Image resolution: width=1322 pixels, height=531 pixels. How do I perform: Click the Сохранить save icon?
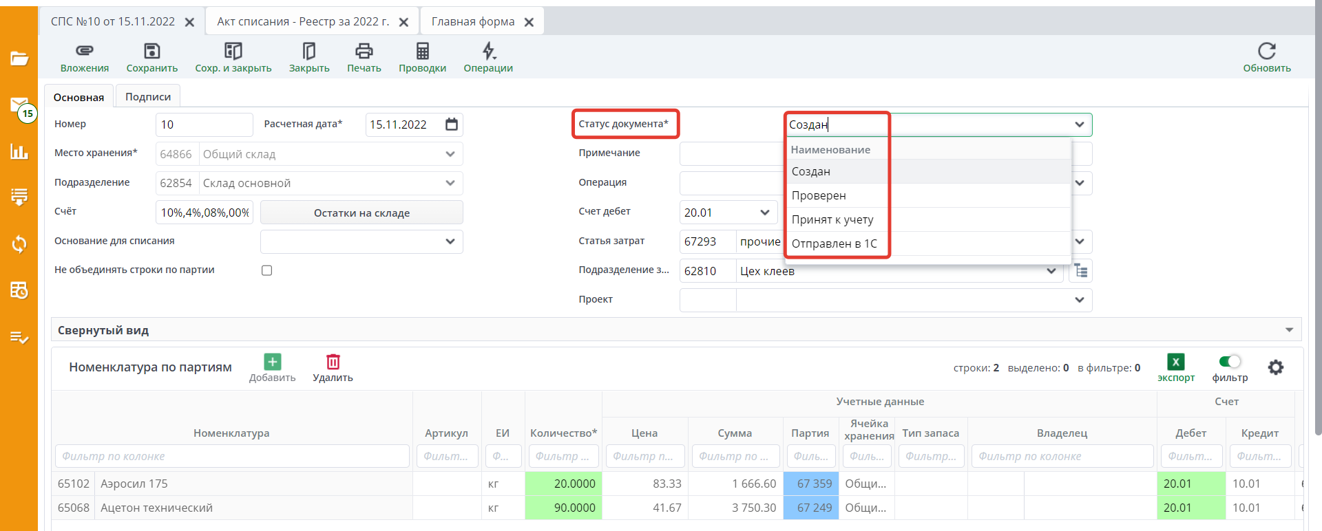click(x=151, y=51)
